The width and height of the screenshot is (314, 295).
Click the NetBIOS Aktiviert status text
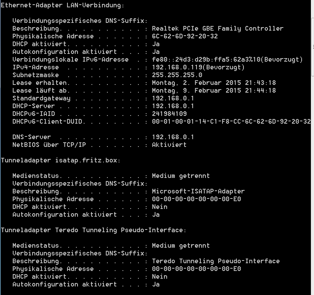coord(169,145)
